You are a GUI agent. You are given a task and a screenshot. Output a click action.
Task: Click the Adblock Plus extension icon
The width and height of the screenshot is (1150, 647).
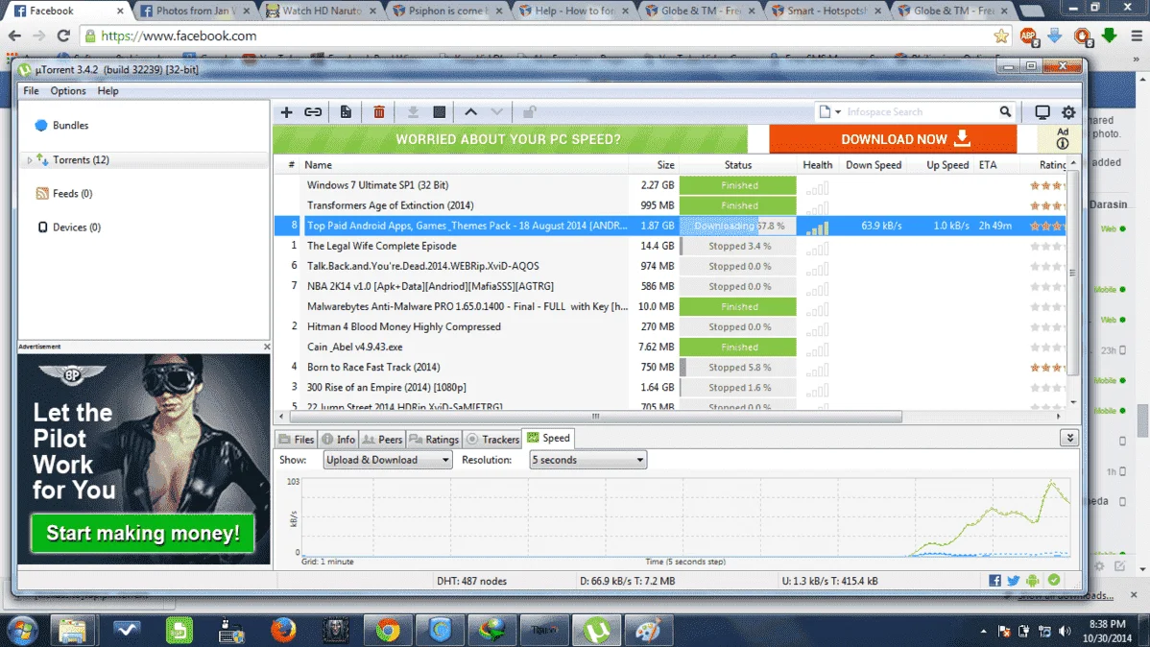(1028, 36)
